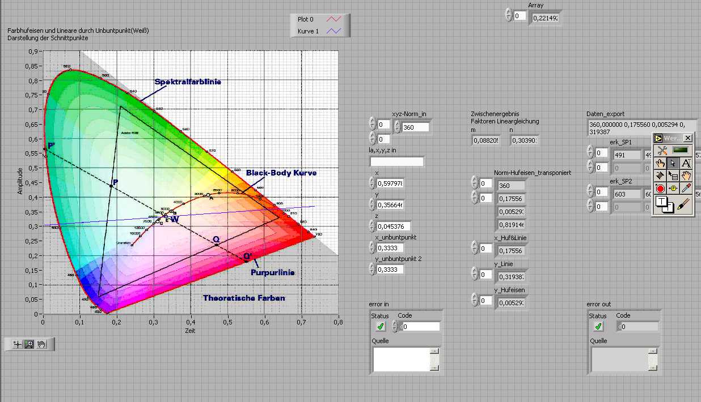
Task: Select the Set Color paintbrush tool
Action: click(x=683, y=204)
